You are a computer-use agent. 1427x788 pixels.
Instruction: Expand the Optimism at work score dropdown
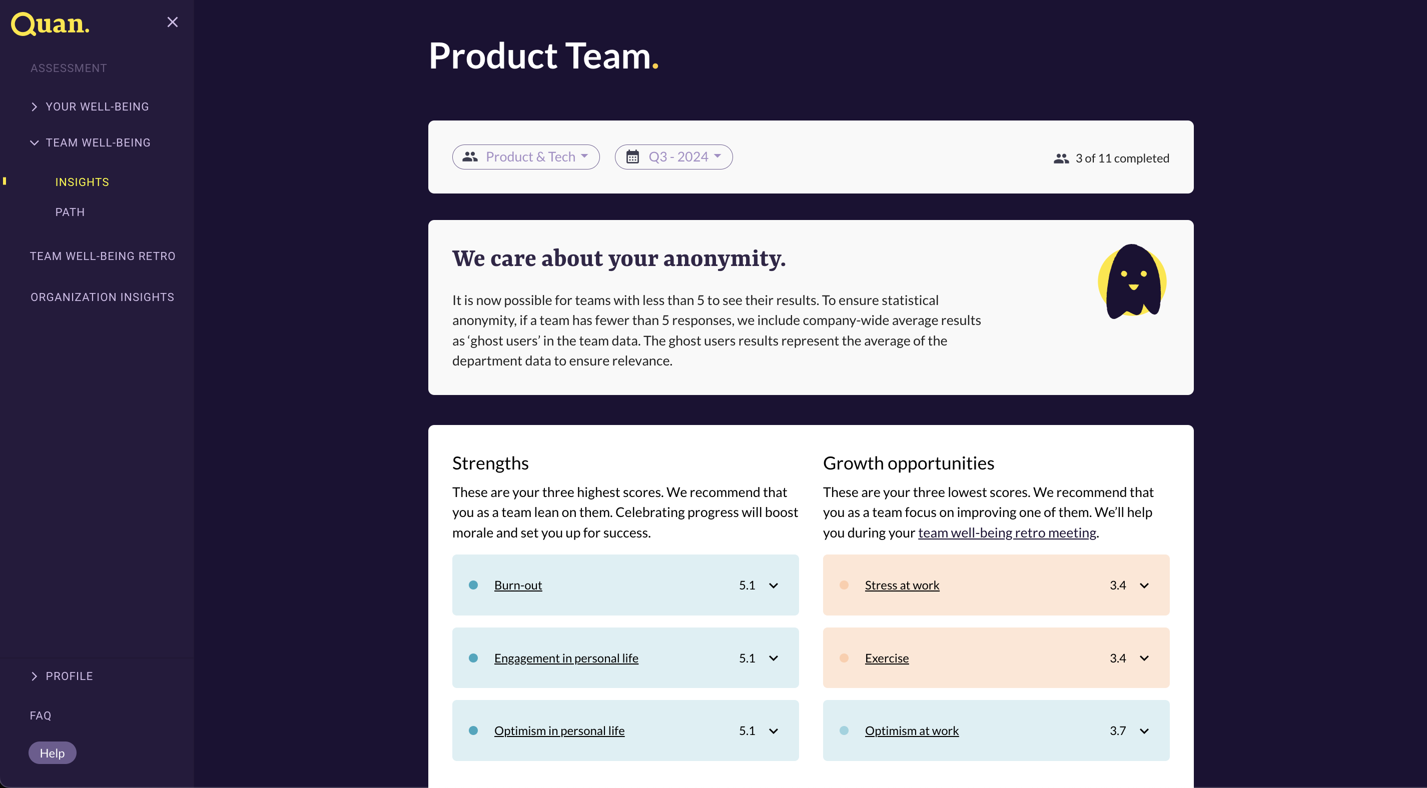click(1145, 730)
